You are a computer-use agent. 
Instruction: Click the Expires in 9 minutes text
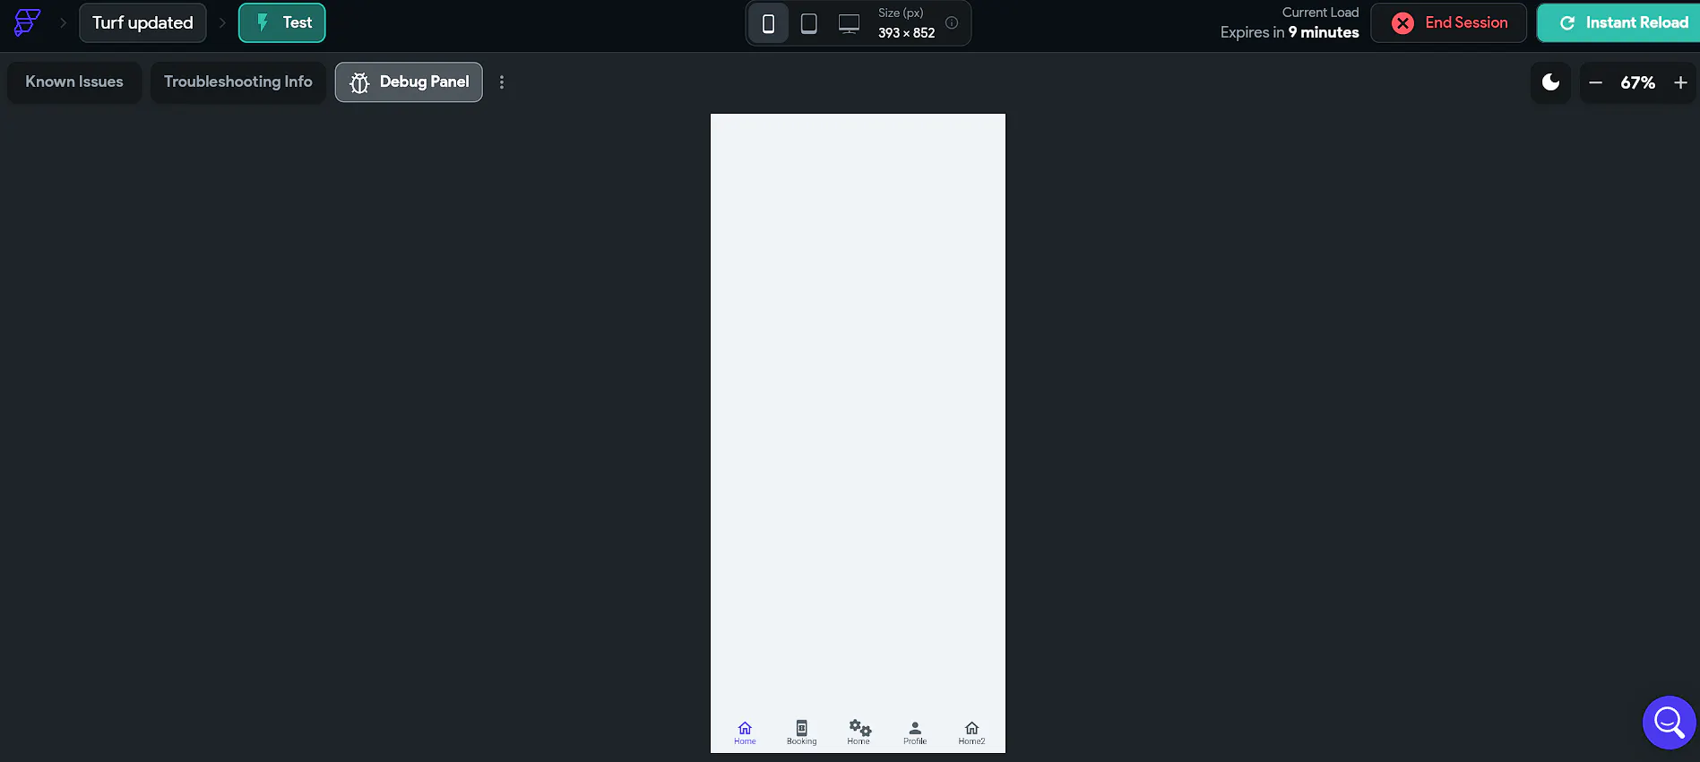[1290, 32]
